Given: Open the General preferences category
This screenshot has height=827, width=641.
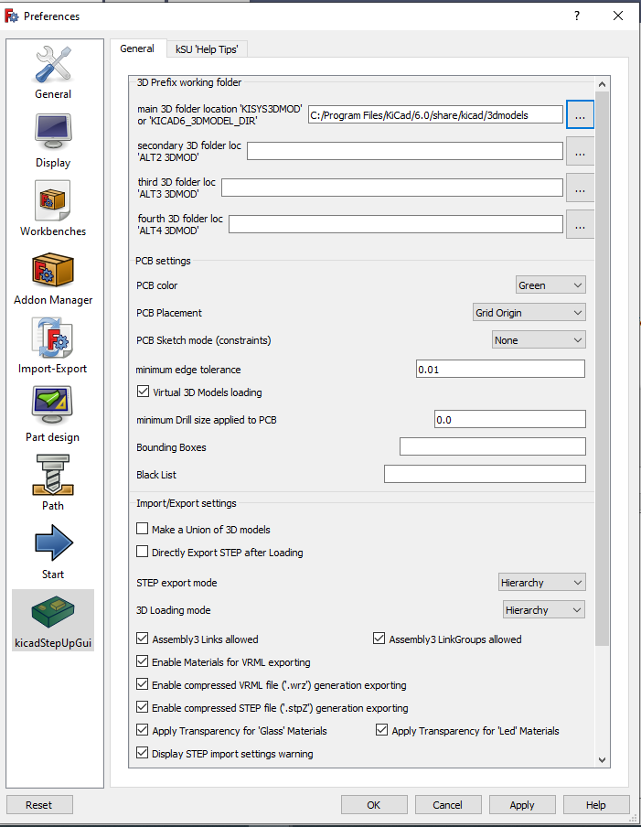Looking at the screenshot, I should pos(53,72).
